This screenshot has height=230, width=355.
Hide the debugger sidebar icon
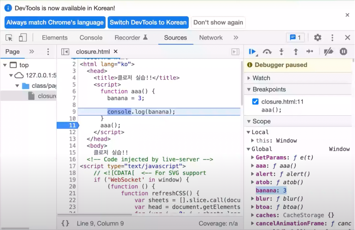pyautogui.click(x=235, y=52)
